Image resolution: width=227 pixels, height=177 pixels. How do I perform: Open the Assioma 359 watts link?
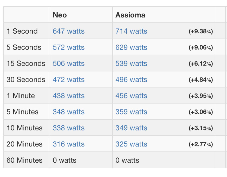[131, 112]
